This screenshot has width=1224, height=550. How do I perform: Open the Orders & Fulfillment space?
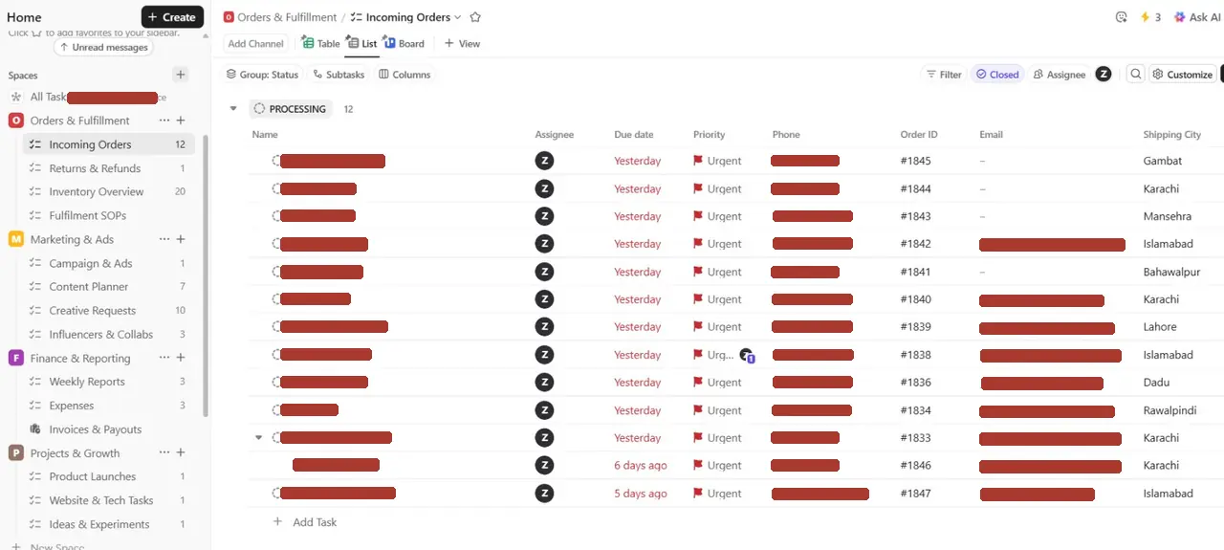coord(79,121)
